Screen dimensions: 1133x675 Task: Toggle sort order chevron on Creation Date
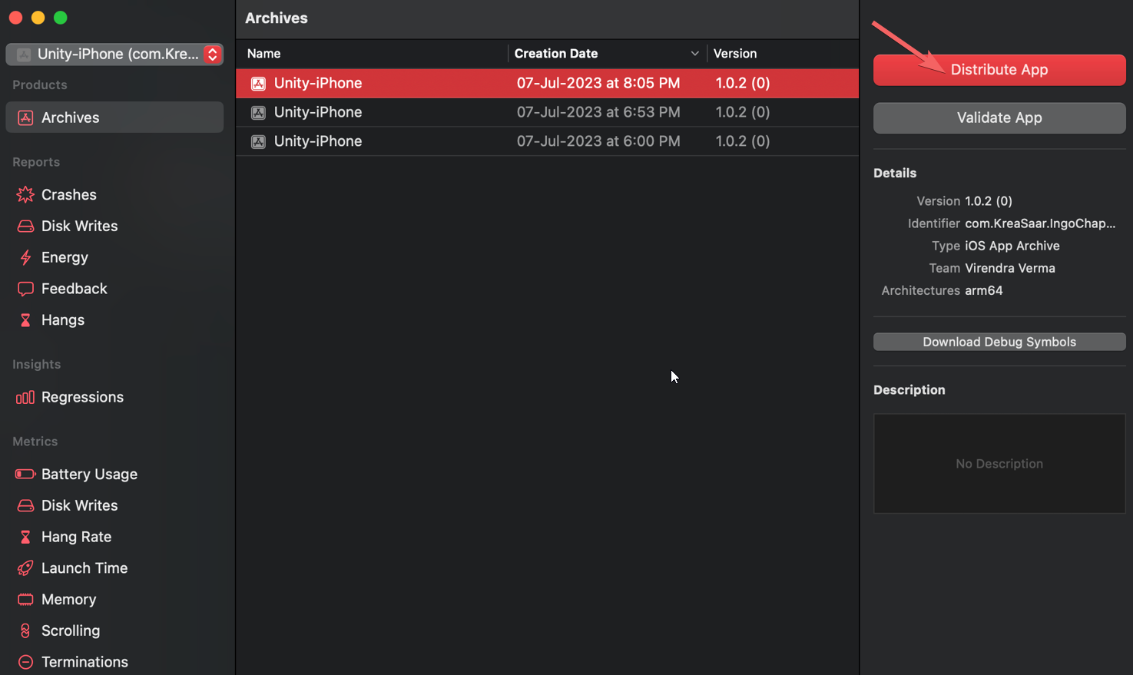tap(694, 54)
